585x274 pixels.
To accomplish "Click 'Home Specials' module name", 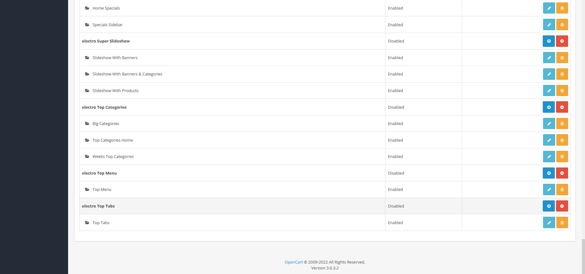I will (106, 8).
